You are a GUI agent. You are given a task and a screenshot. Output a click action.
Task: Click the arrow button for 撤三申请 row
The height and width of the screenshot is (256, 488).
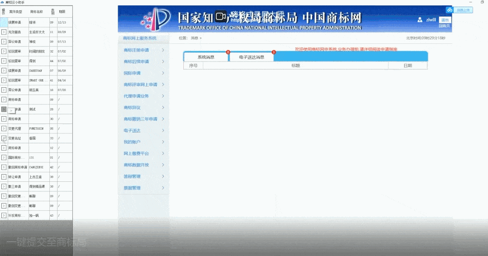click(x=4, y=186)
